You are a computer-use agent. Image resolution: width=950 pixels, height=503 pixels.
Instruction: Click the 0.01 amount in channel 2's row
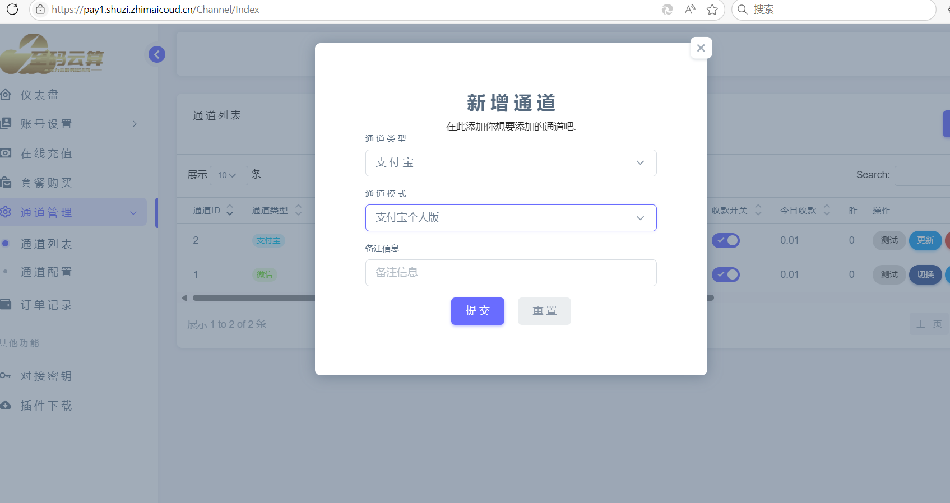click(789, 240)
